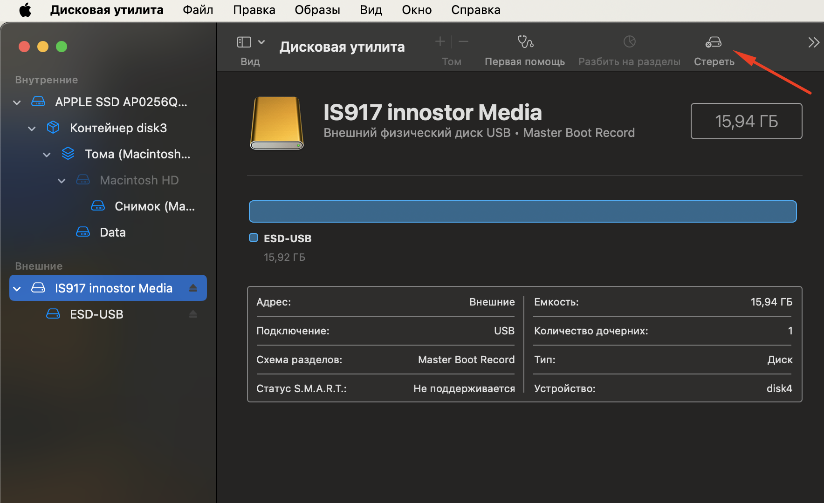Click the Стереть erase disk icon
824x503 pixels.
coord(714,42)
